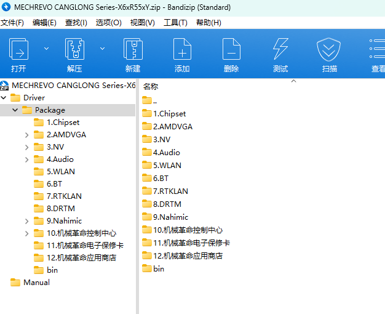The width and height of the screenshot is (385, 314).
Task: Select 10.机械革命控制中心 folder in file list
Action: click(x=182, y=230)
